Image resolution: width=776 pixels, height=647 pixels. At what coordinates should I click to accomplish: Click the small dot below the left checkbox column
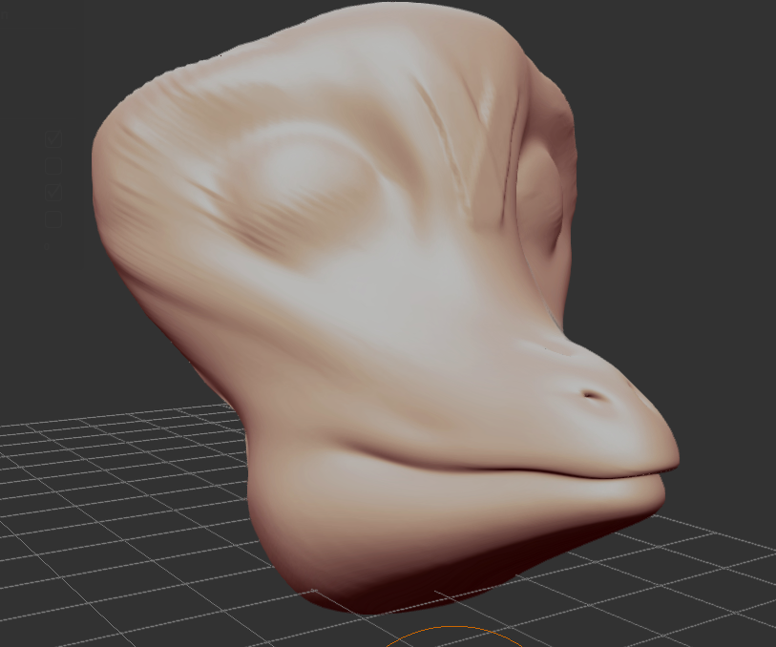point(47,247)
